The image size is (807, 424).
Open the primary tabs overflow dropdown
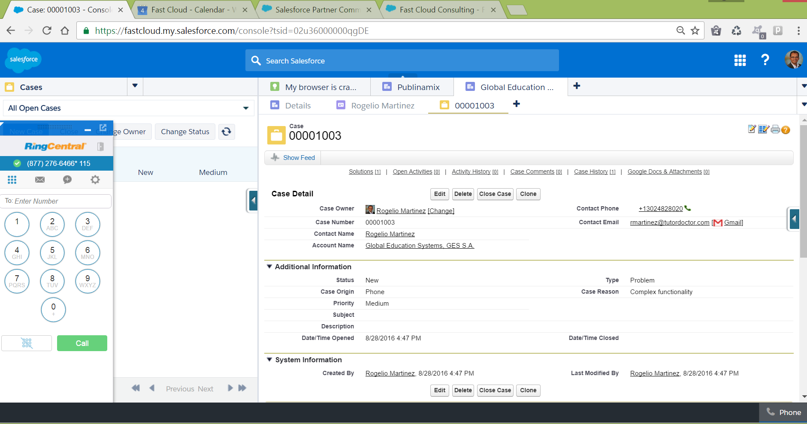804,86
